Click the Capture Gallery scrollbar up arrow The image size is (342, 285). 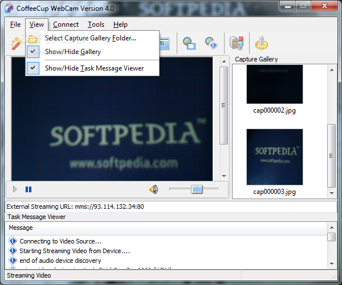point(332,70)
